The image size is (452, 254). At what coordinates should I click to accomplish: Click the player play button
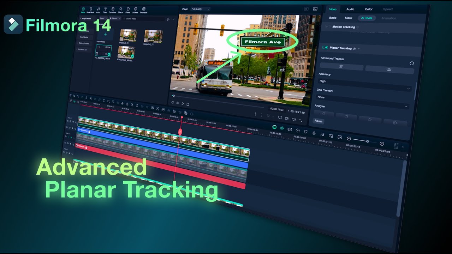click(x=183, y=103)
